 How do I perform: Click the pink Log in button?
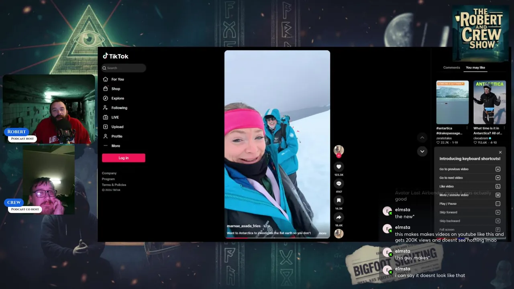[124, 158]
